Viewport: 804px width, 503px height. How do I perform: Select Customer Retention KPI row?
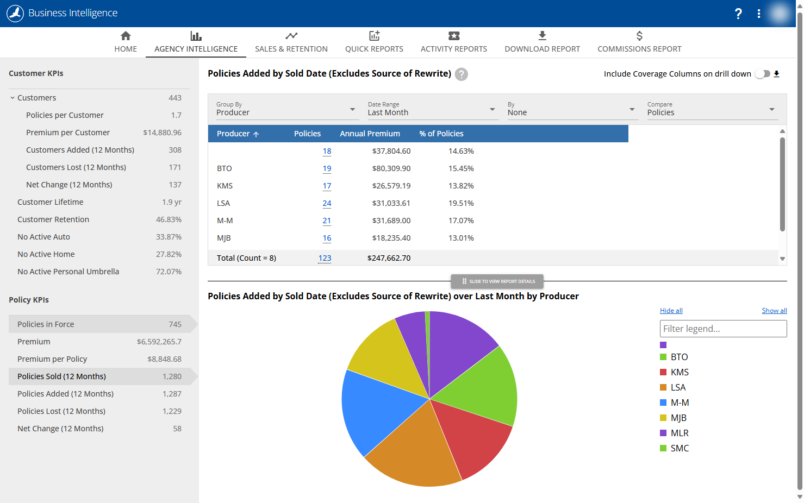pyautogui.click(x=99, y=219)
